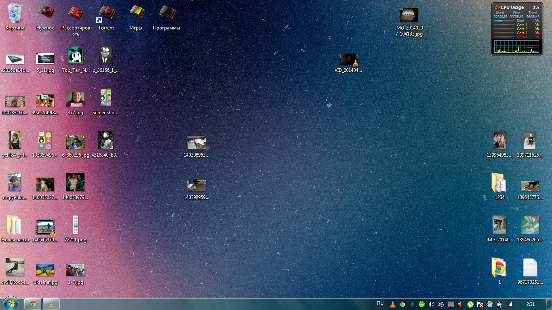Select the ukraina.jpg image file
The image size is (552, 310).
coord(45,270)
